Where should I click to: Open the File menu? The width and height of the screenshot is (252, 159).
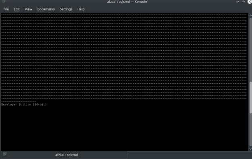tap(6, 9)
